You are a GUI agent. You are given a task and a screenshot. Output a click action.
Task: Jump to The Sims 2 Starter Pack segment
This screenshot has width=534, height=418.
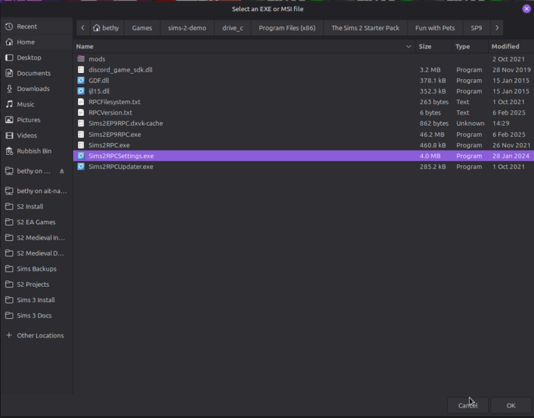point(366,28)
